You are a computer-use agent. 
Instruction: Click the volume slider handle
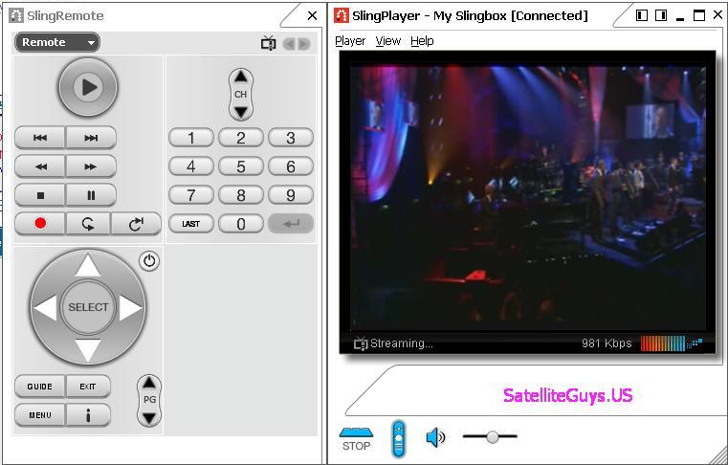[x=493, y=436]
